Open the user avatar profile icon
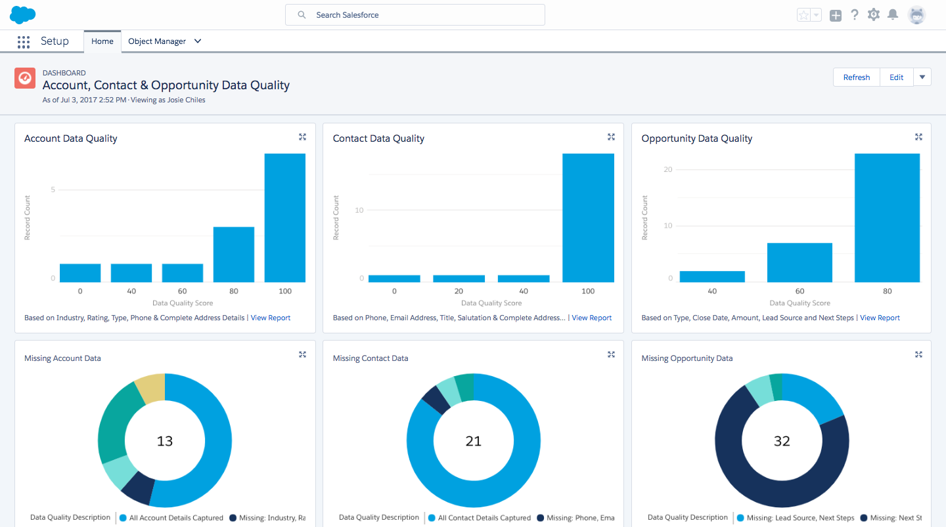Image resolution: width=946 pixels, height=527 pixels. tap(916, 14)
